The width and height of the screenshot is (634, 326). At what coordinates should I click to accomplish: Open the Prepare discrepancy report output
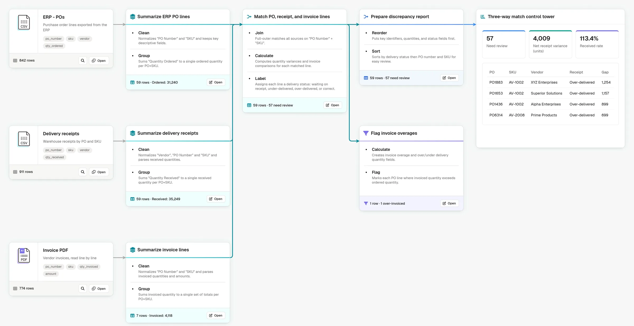449,78
